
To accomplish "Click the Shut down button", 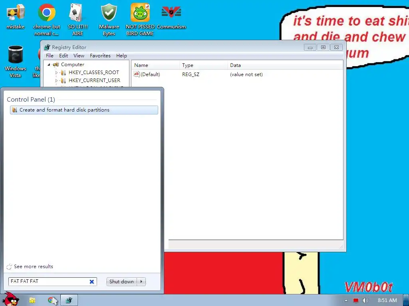I will 121,282.
